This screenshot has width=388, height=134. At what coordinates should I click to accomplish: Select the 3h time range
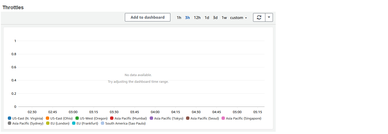[187, 18]
